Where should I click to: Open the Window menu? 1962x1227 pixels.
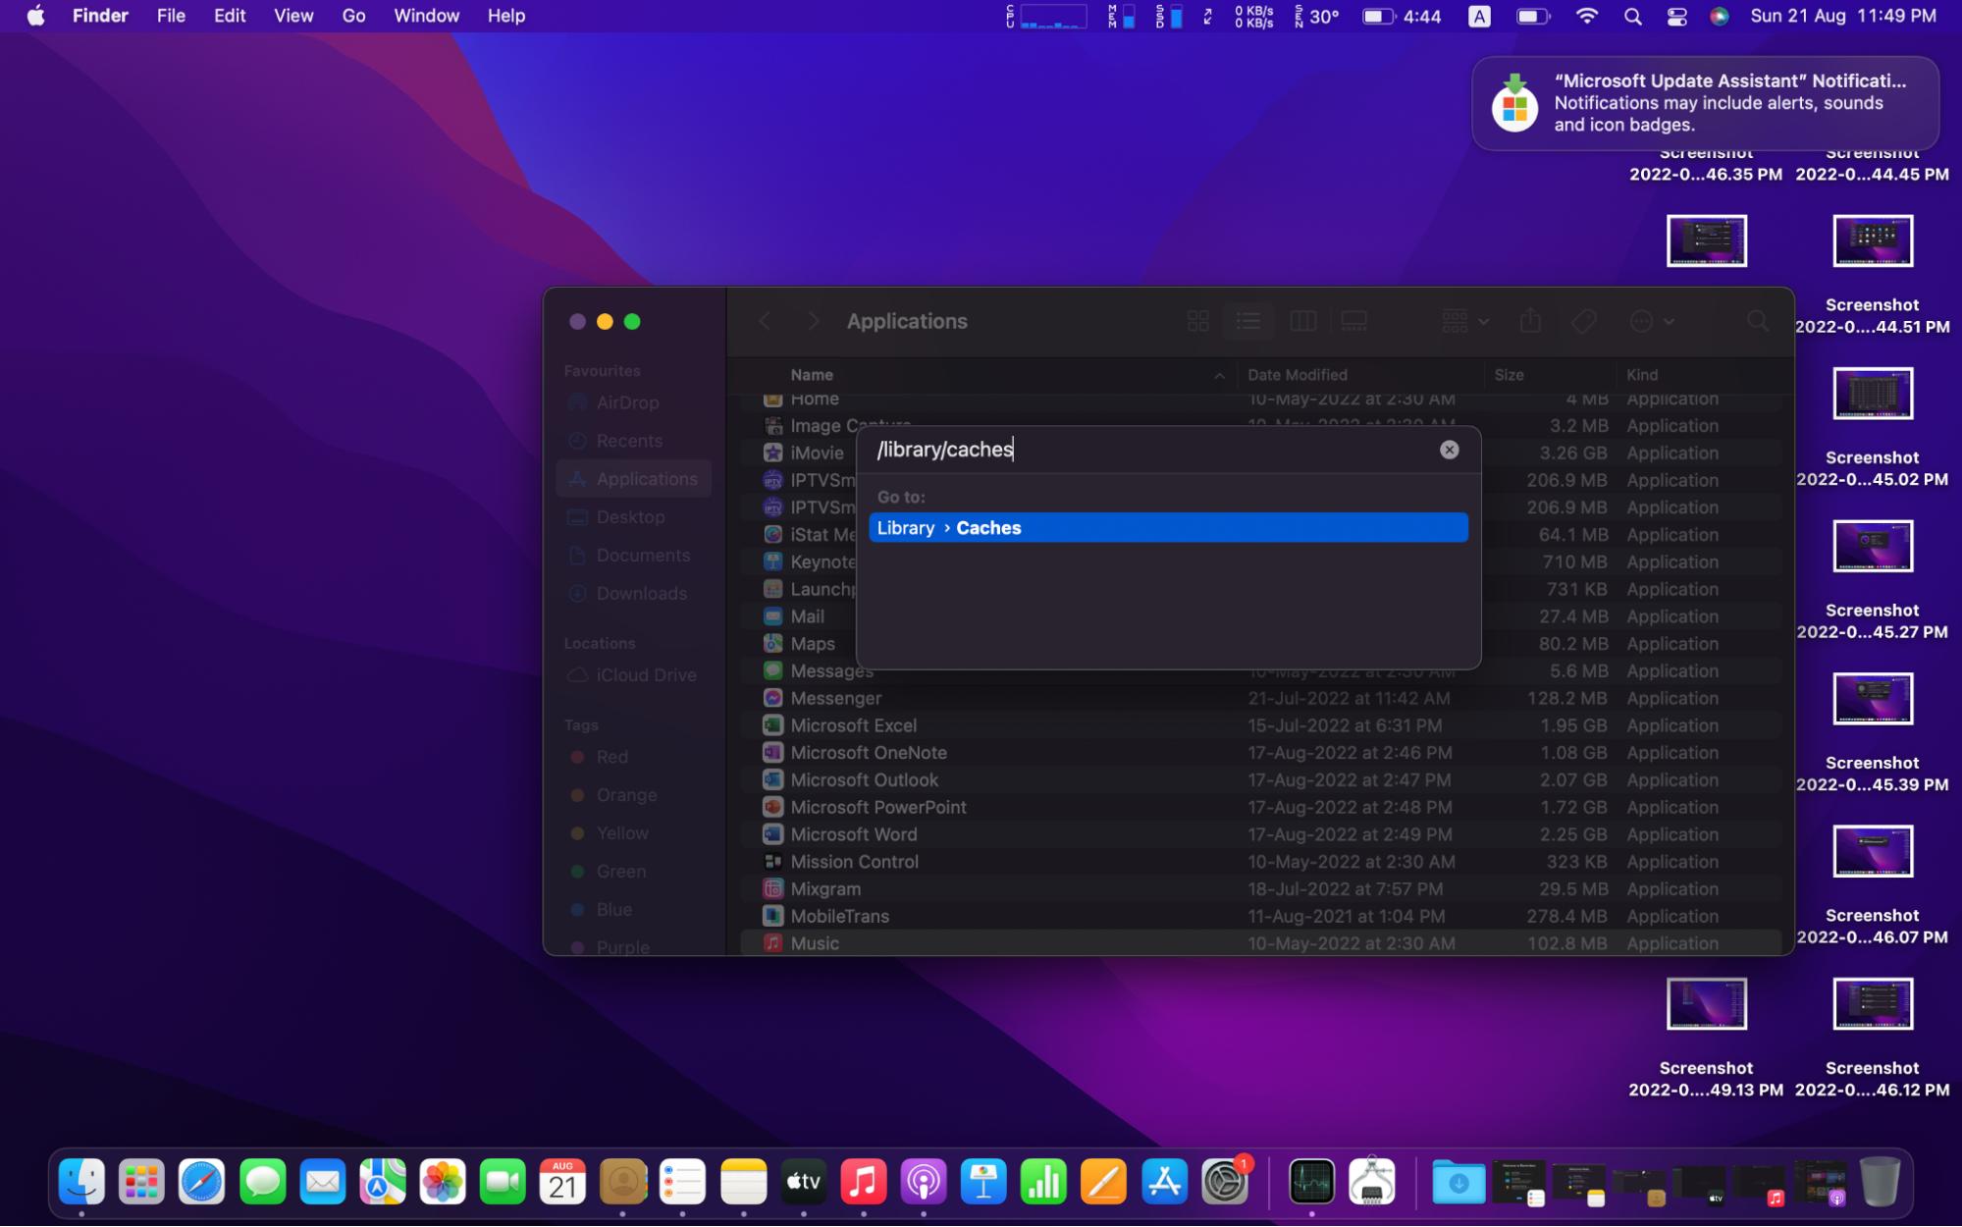[426, 16]
